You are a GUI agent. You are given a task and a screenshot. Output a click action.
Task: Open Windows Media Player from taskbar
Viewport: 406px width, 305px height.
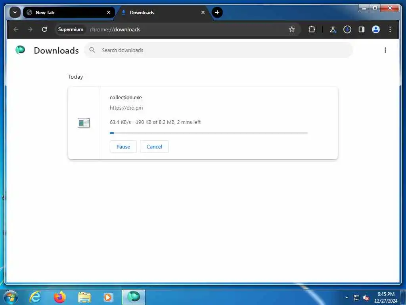click(108, 297)
